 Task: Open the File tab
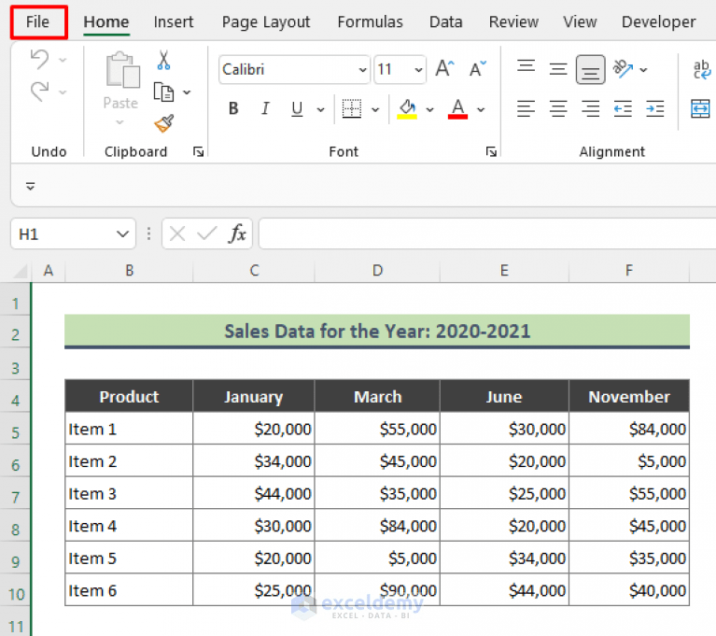(x=37, y=21)
